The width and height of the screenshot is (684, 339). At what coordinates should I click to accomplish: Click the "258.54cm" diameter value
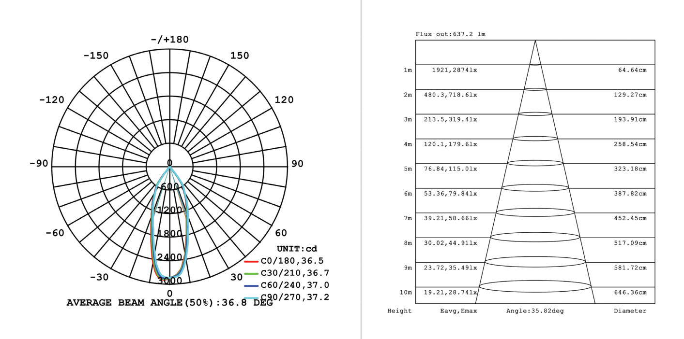(x=630, y=144)
